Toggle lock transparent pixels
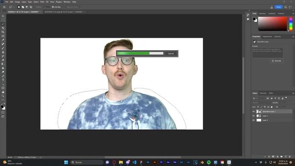 pos(258,107)
